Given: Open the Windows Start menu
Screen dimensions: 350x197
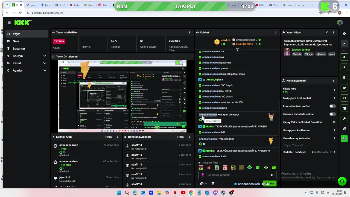Looking at the screenshot, I should (119, 193).
